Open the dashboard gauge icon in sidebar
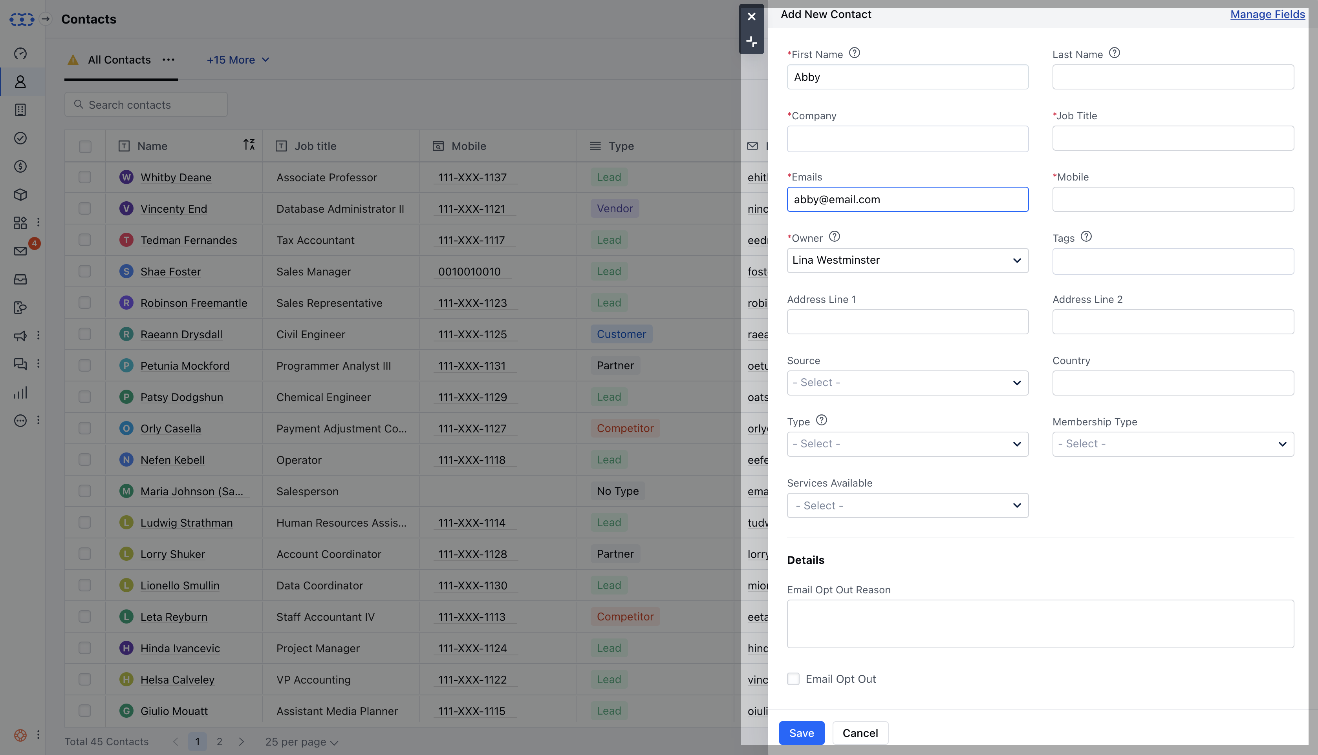This screenshot has height=755, width=1318. [20, 53]
